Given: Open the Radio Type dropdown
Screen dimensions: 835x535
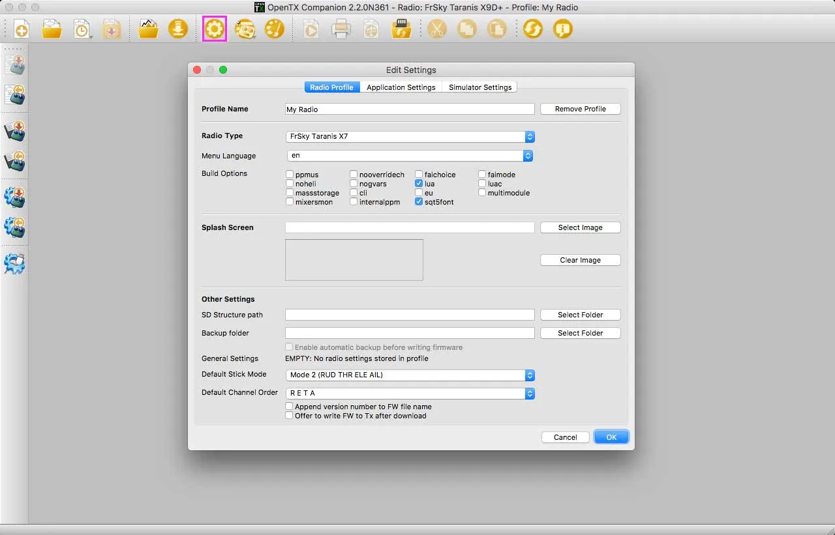Looking at the screenshot, I should coord(410,137).
